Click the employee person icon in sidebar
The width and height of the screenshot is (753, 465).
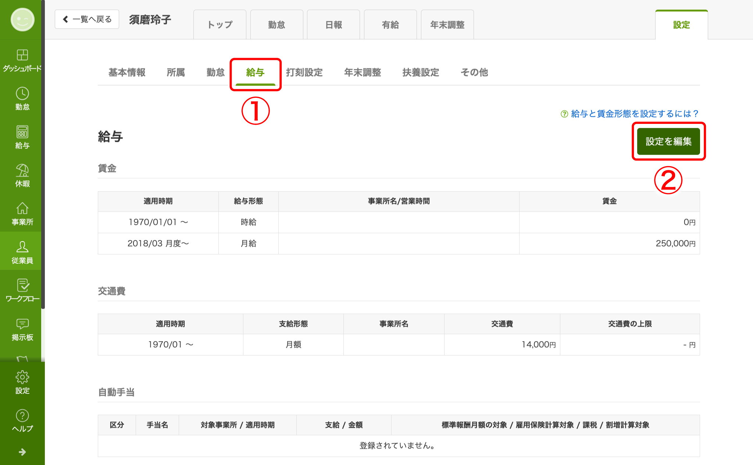tap(22, 247)
